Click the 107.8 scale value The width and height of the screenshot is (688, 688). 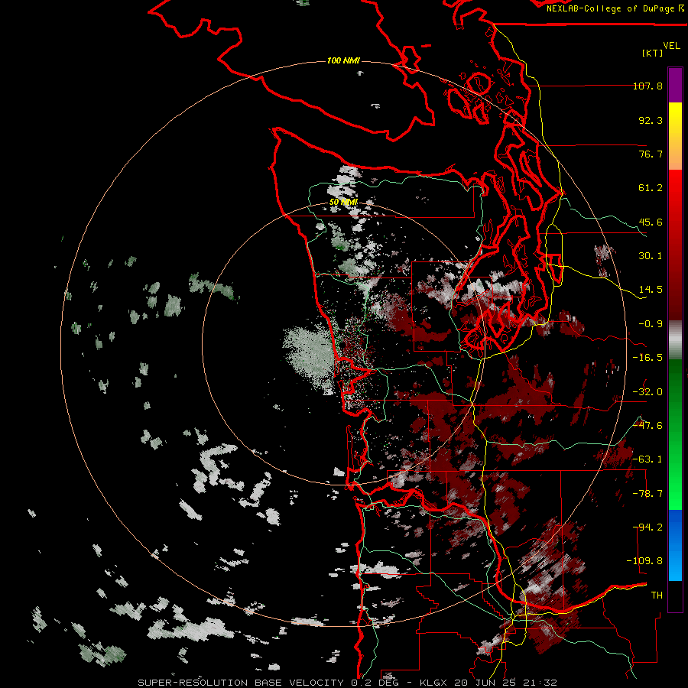[x=647, y=86]
